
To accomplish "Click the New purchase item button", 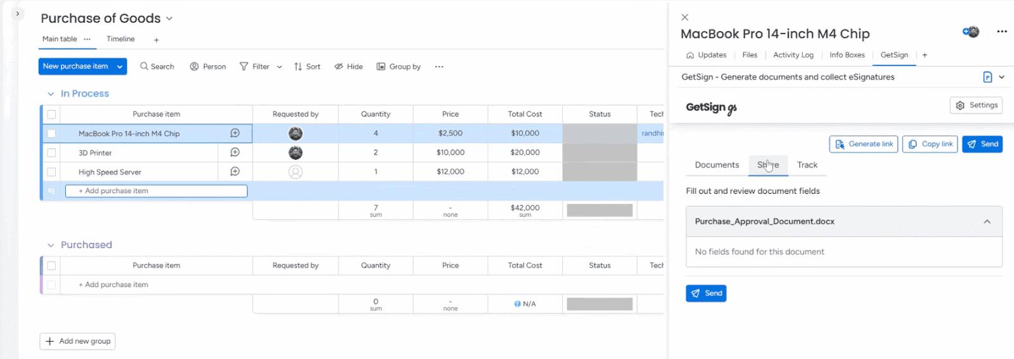I will pyautogui.click(x=75, y=66).
